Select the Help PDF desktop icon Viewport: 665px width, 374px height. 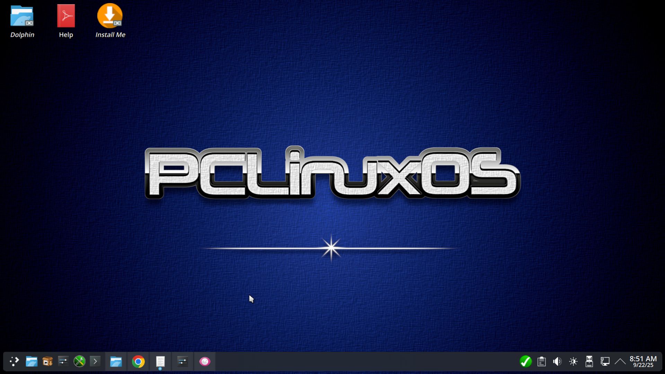(x=66, y=21)
